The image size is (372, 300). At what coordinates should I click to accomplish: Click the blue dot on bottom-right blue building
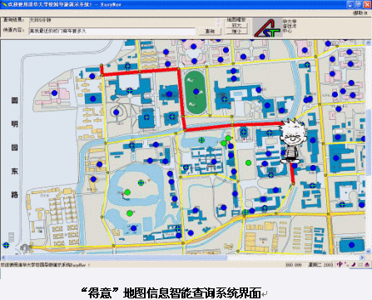tap(351, 245)
